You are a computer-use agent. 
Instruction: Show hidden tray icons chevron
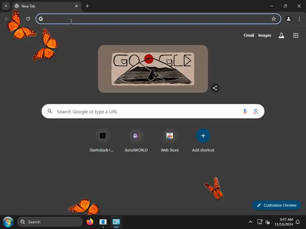tap(250, 222)
